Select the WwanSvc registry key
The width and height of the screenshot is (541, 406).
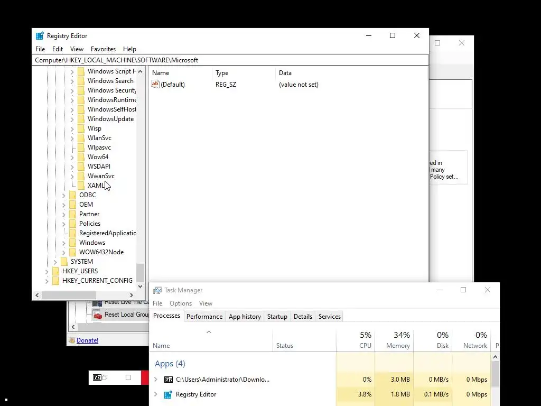pos(101,176)
